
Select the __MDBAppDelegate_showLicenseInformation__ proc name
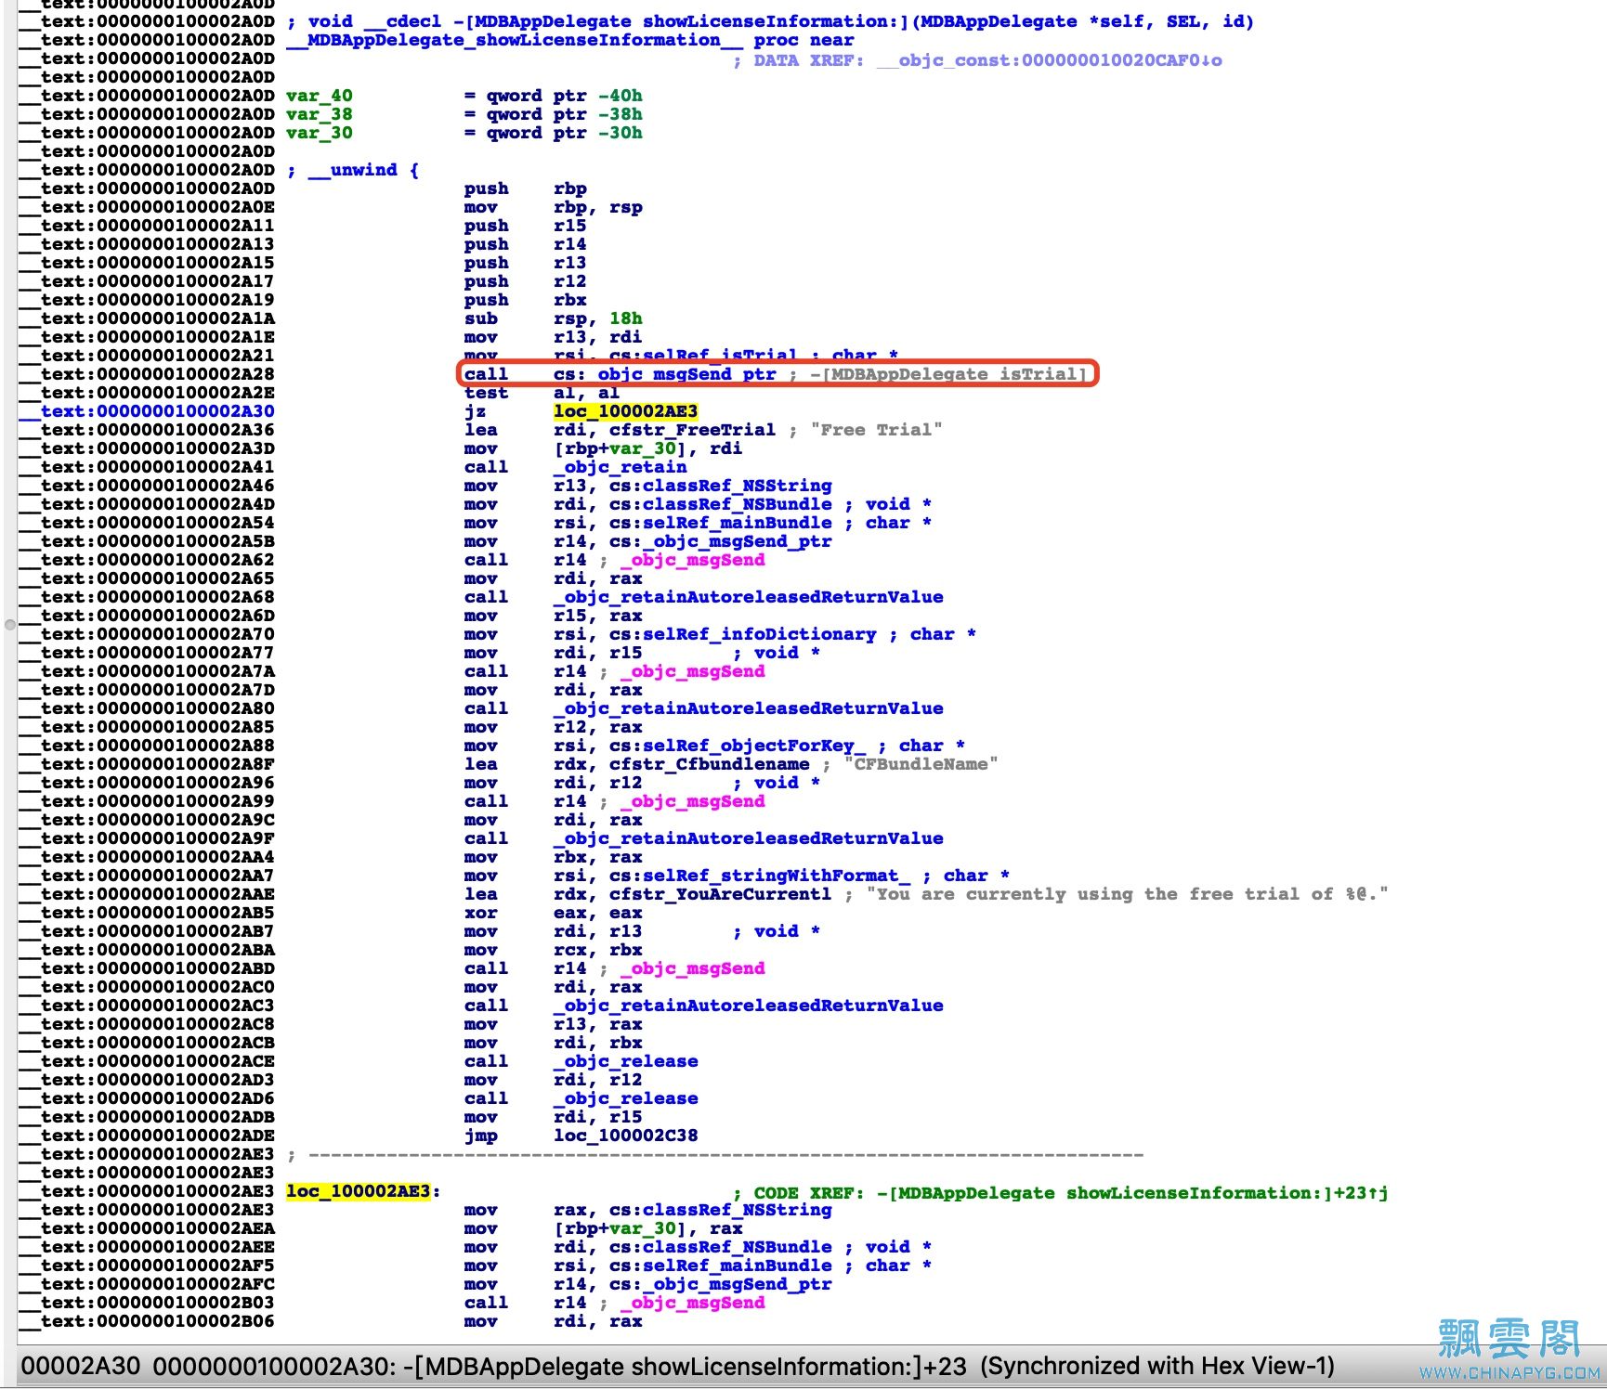pyautogui.click(x=514, y=40)
